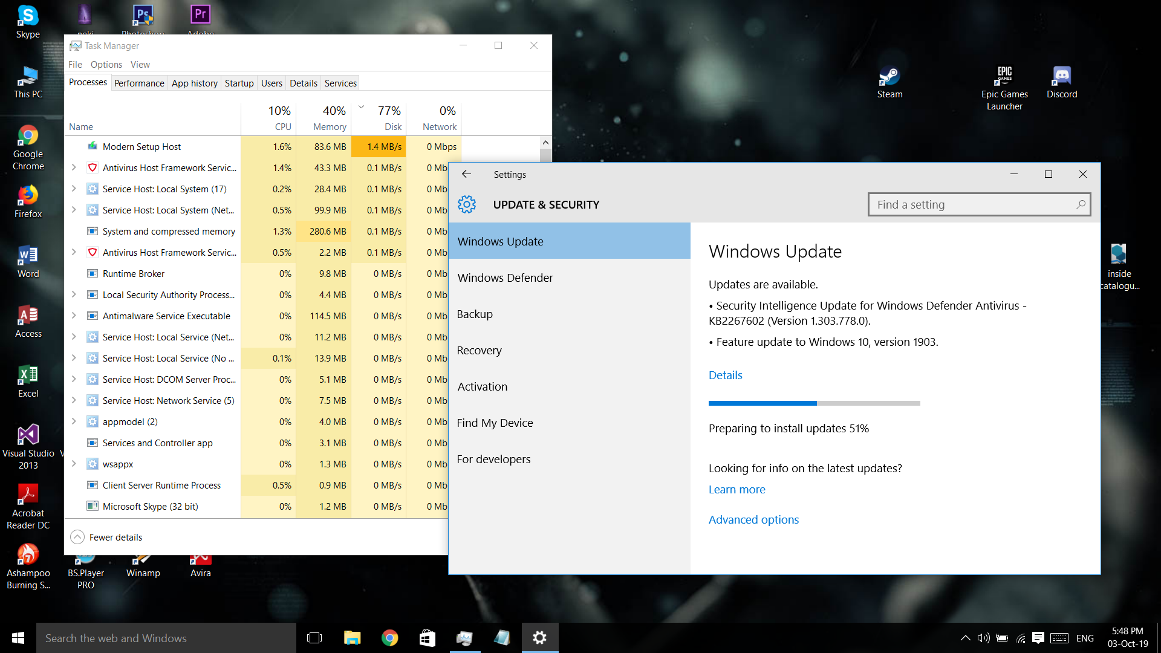Collapse Task Manager with Fewer details
Image resolution: width=1161 pixels, height=653 pixels.
tap(106, 537)
